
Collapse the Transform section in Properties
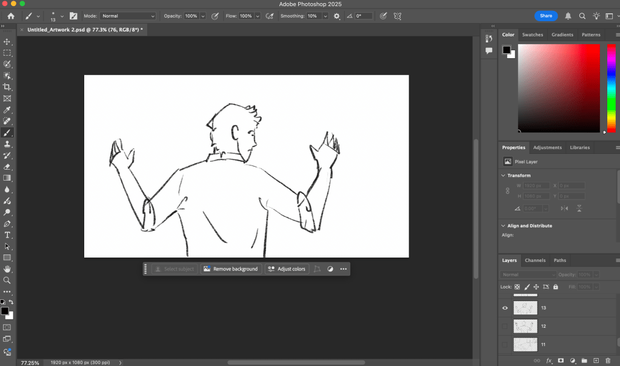pyautogui.click(x=503, y=176)
